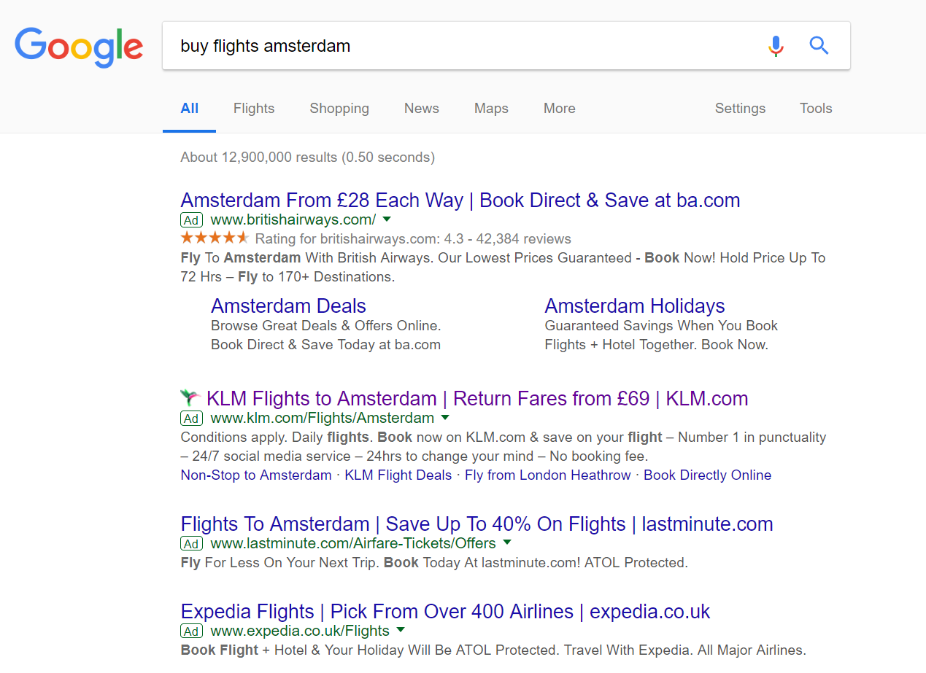Open Amsterdam From £28 Each Way ad title

[x=460, y=201]
